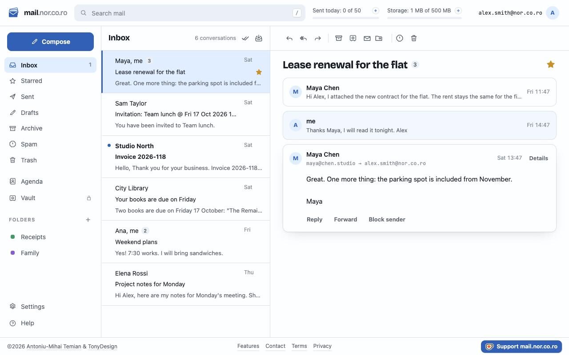Open the Trash folder in sidebar
This screenshot has width=569, height=355.
(50, 160)
